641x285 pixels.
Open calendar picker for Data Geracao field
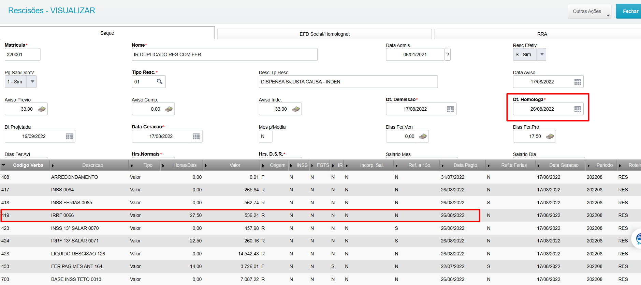pos(196,136)
